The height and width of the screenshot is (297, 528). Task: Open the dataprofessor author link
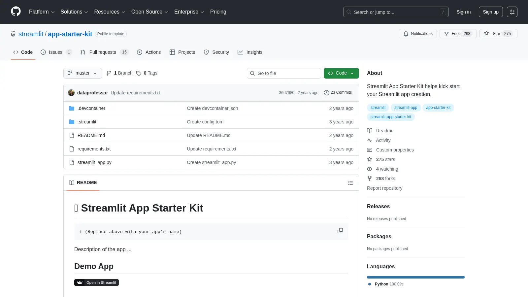pyautogui.click(x=92, y=93)
